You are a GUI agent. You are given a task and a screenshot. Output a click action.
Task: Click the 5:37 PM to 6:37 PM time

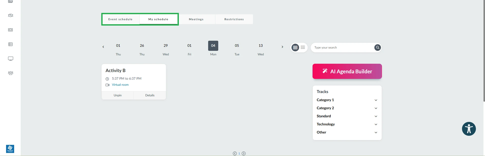[x=127, y=79]
